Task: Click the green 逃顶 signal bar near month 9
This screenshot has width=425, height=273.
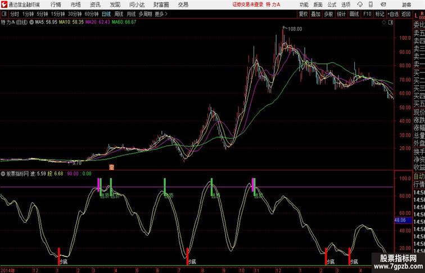Action: point(212,187)
